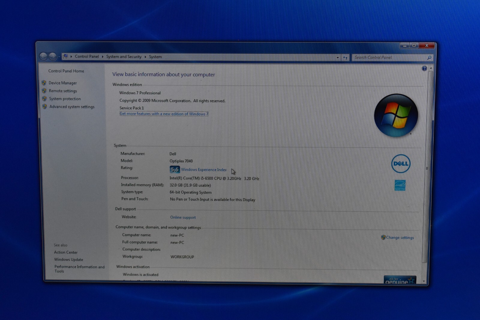Click the refresh button beside address bar
480x320 pixels.
tap(345, 58)
